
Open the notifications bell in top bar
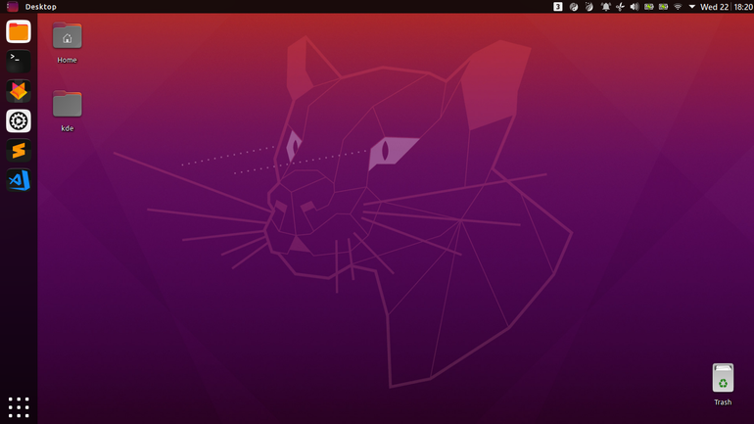click(x=605, y=7)
